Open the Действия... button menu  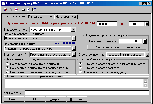[x=77, y=99]
